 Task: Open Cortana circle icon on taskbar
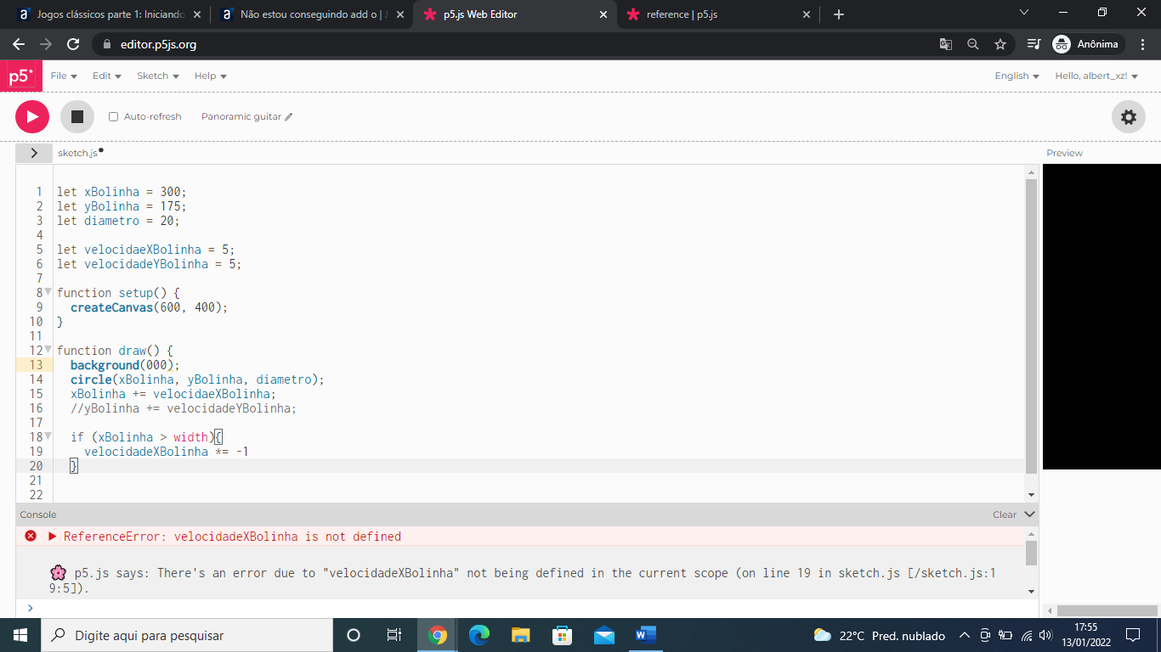pyautogui.click(x=354, y=635)
